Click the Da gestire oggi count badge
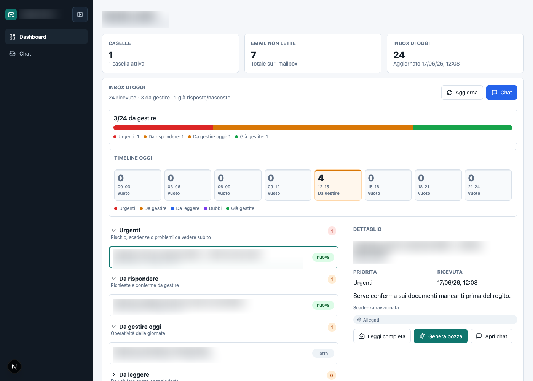This screenshot has height=381, width=533. click(332, 327)
